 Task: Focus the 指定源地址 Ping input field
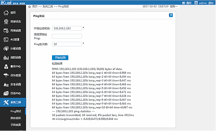67,36
